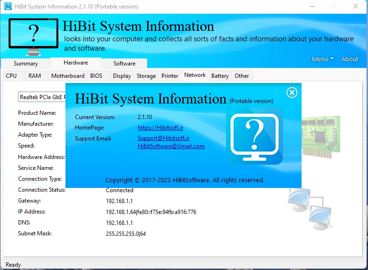This screenshot has height=270, width=368.
Task: Click the Adapter Type label
Action: pyautogui.click(x=35, y=135)
